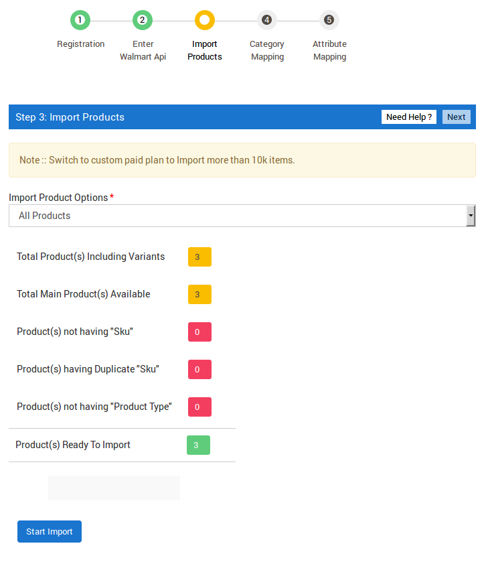
Task: Open the Import Product Options dropdown arrow
Action: pos(471,216)
